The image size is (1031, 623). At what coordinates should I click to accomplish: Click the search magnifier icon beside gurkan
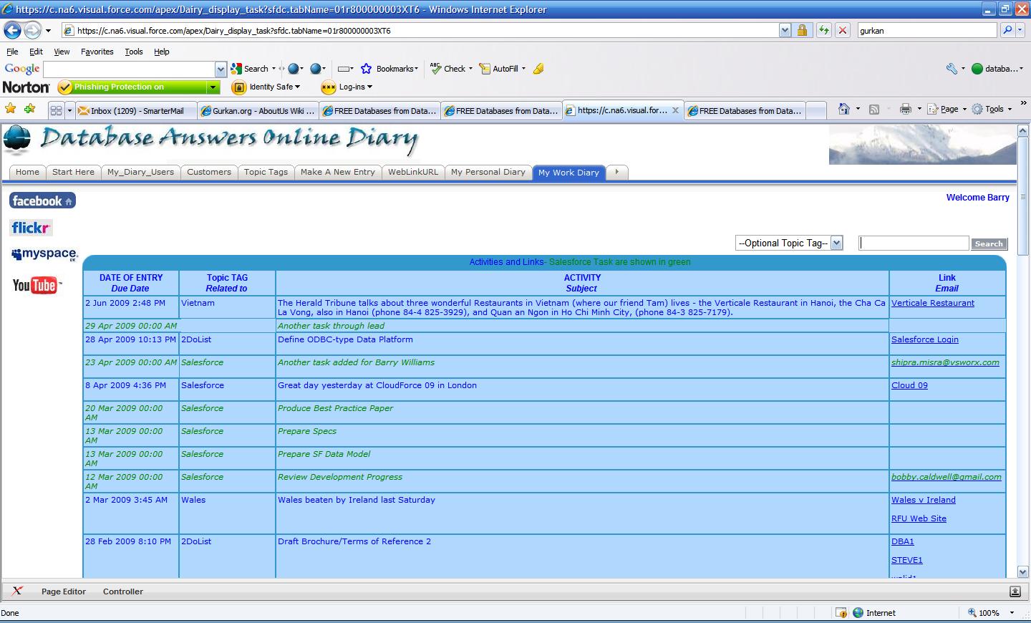(x=1007, y=30)
